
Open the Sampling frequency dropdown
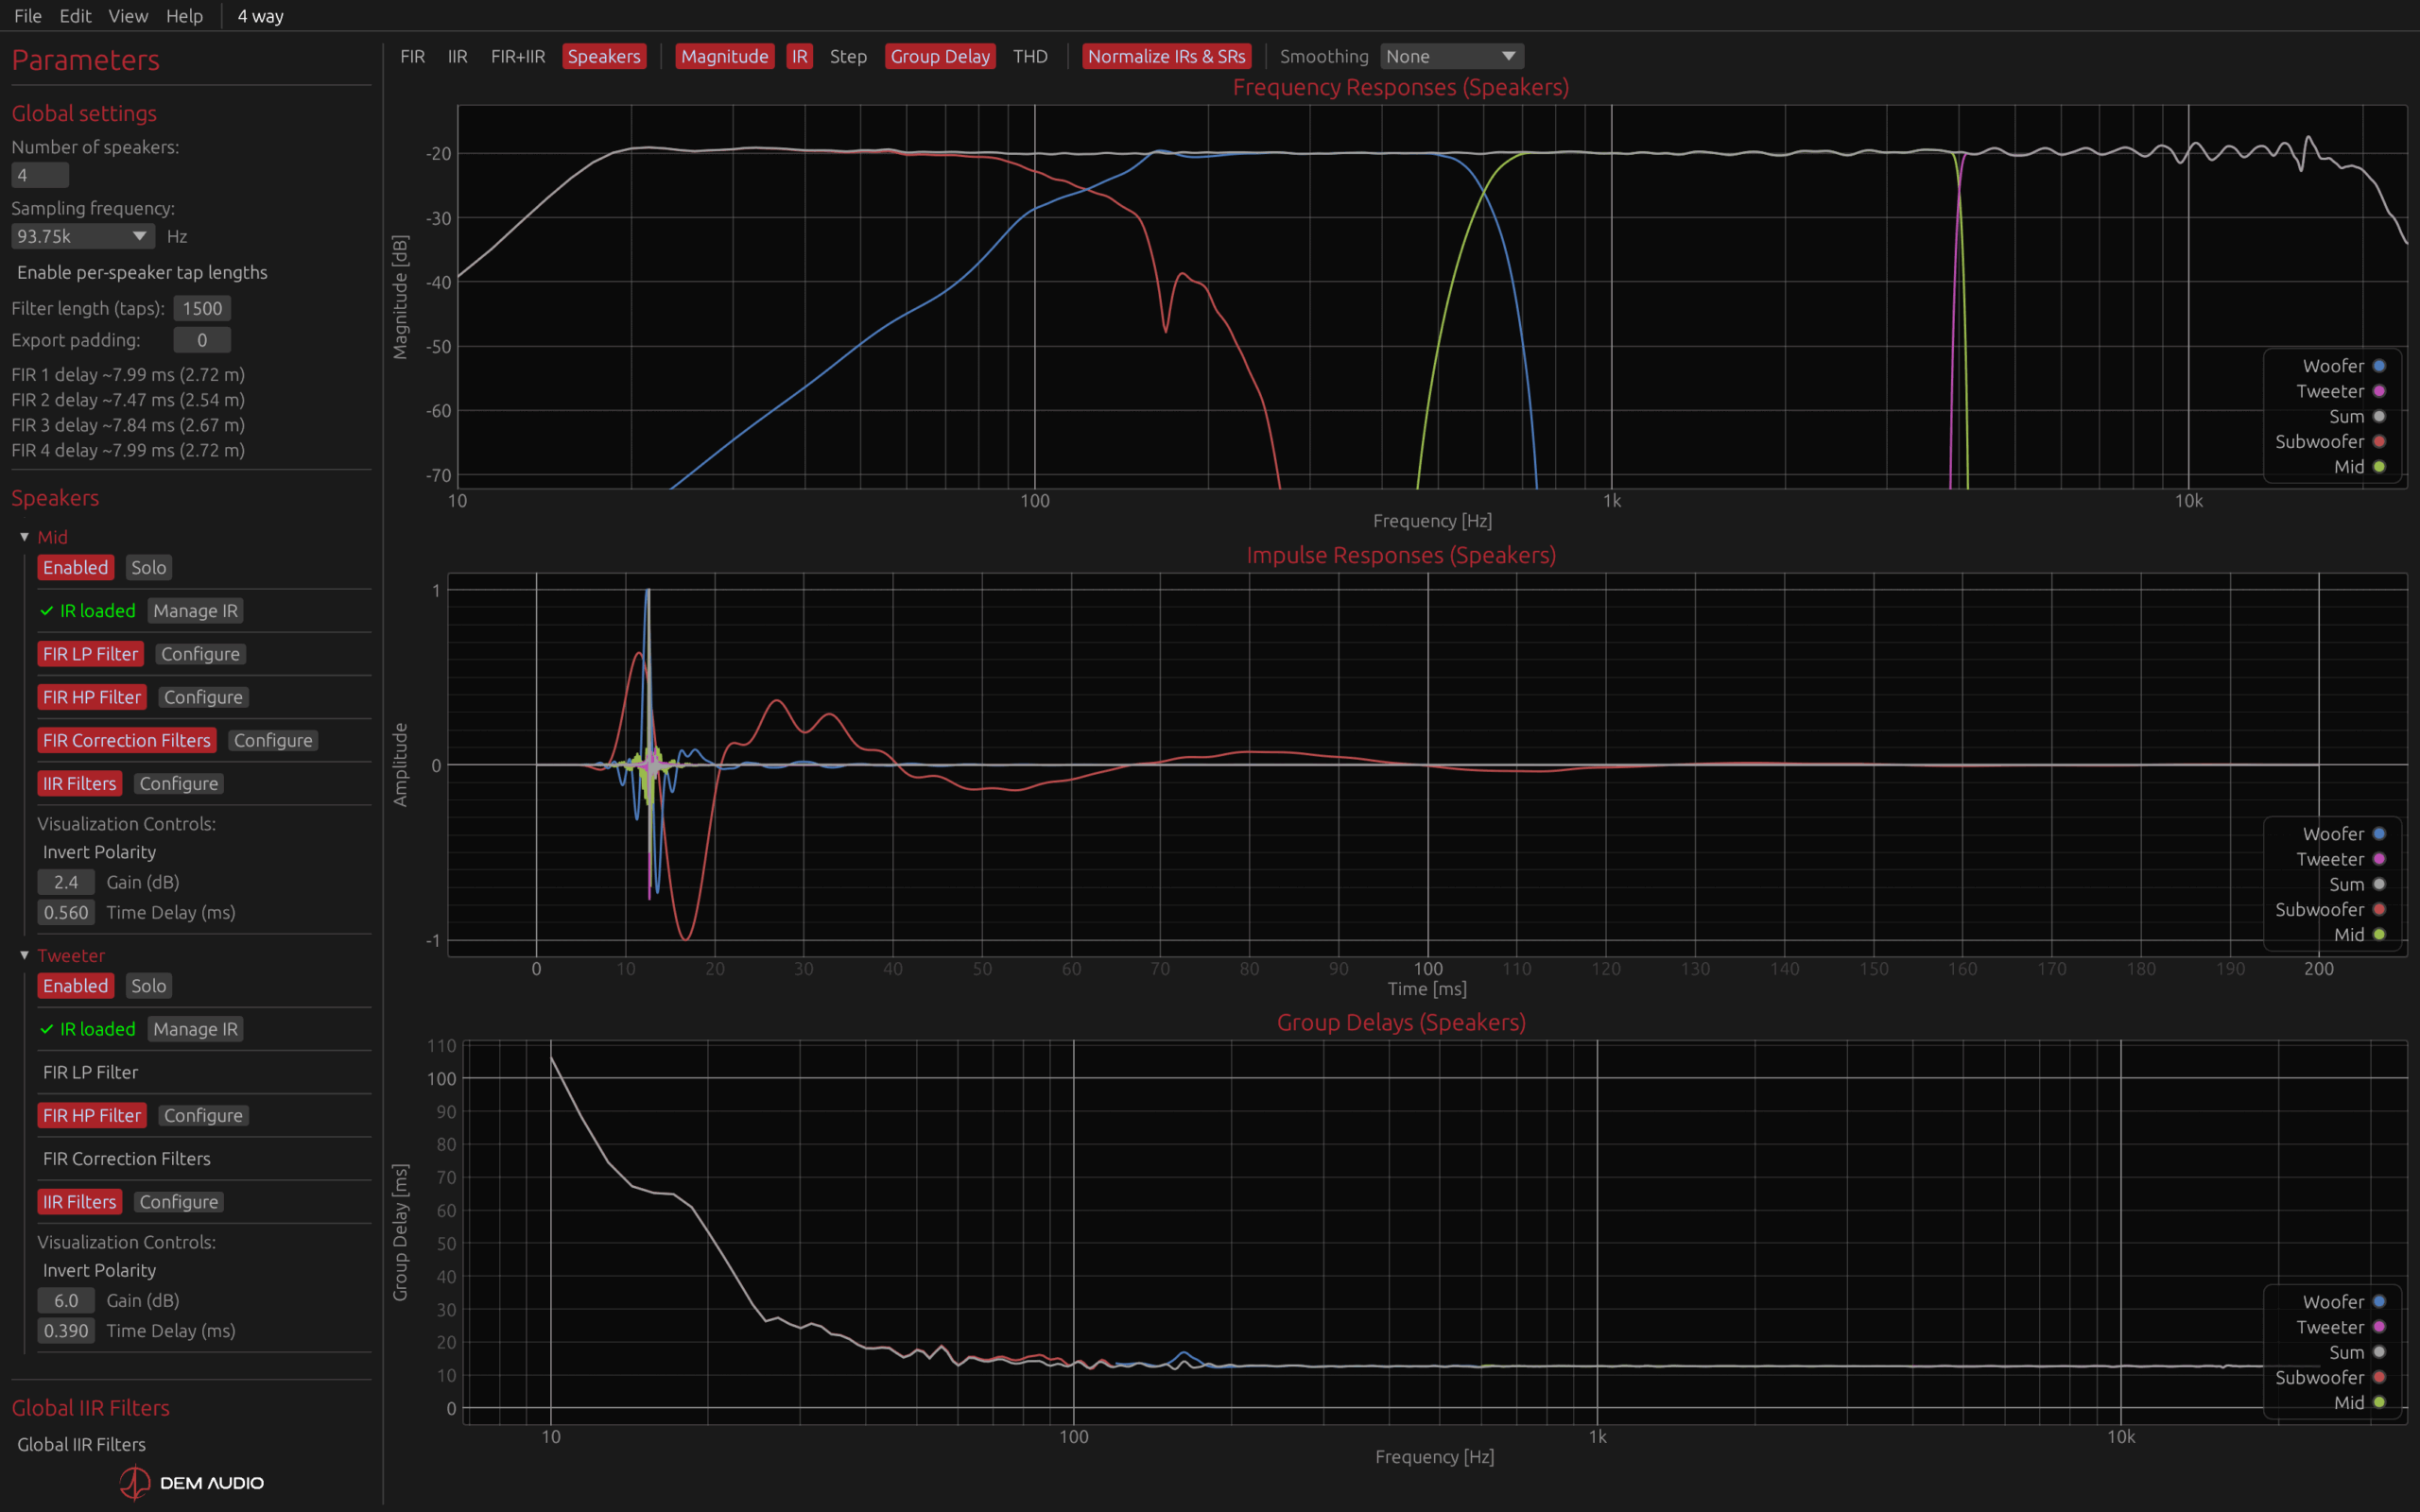point(82,237)
